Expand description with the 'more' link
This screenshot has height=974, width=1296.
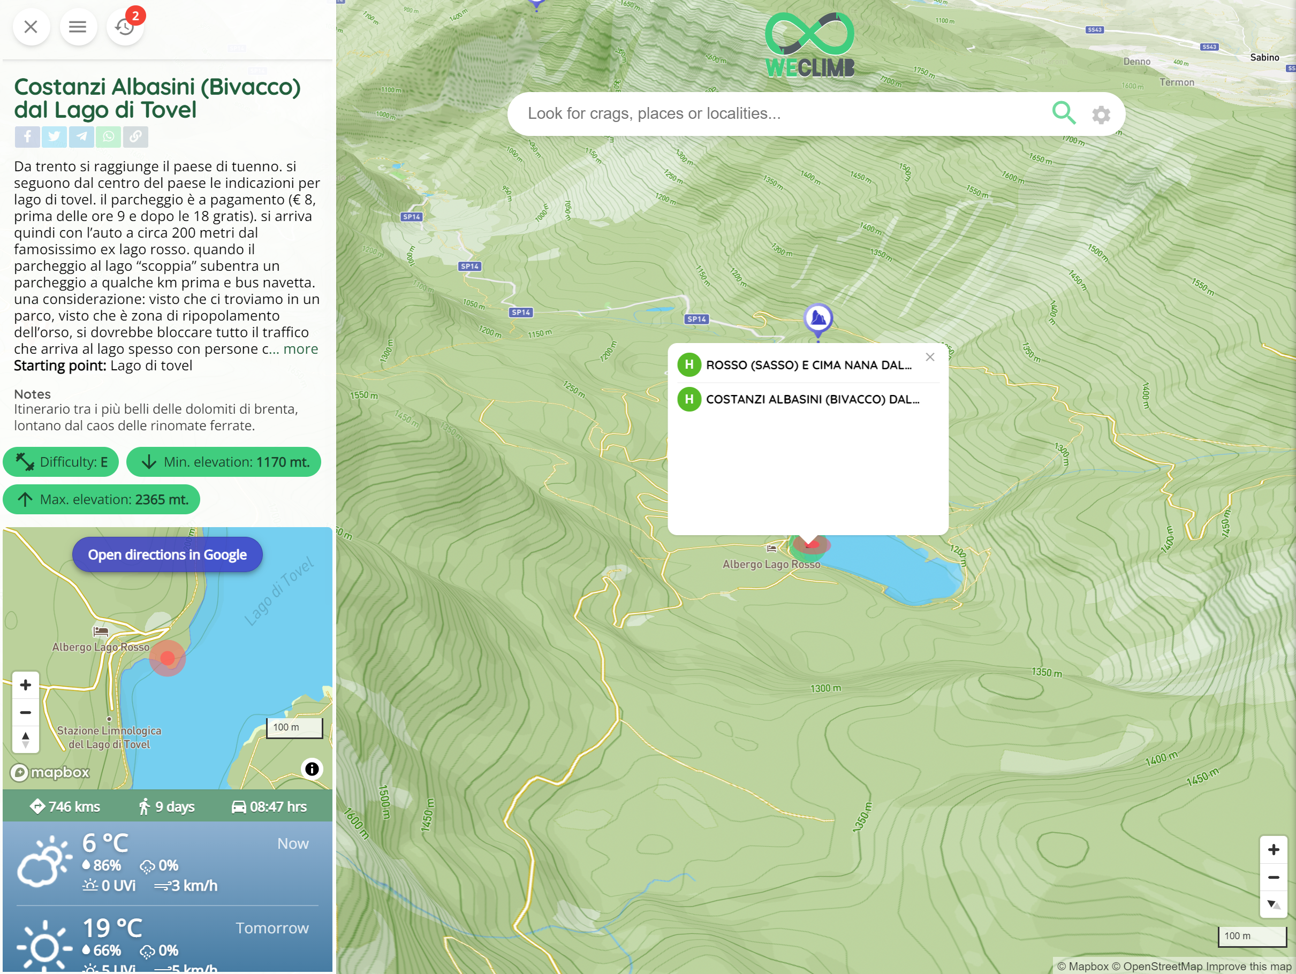click(x=300, y=349)
